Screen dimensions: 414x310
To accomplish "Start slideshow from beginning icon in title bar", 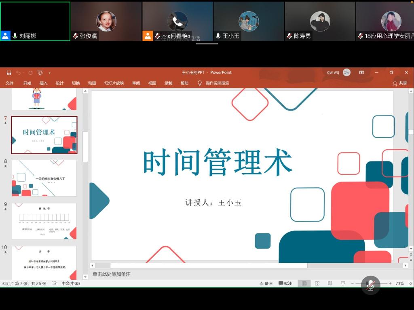I will pyautogui.click(x=40, y=73).
